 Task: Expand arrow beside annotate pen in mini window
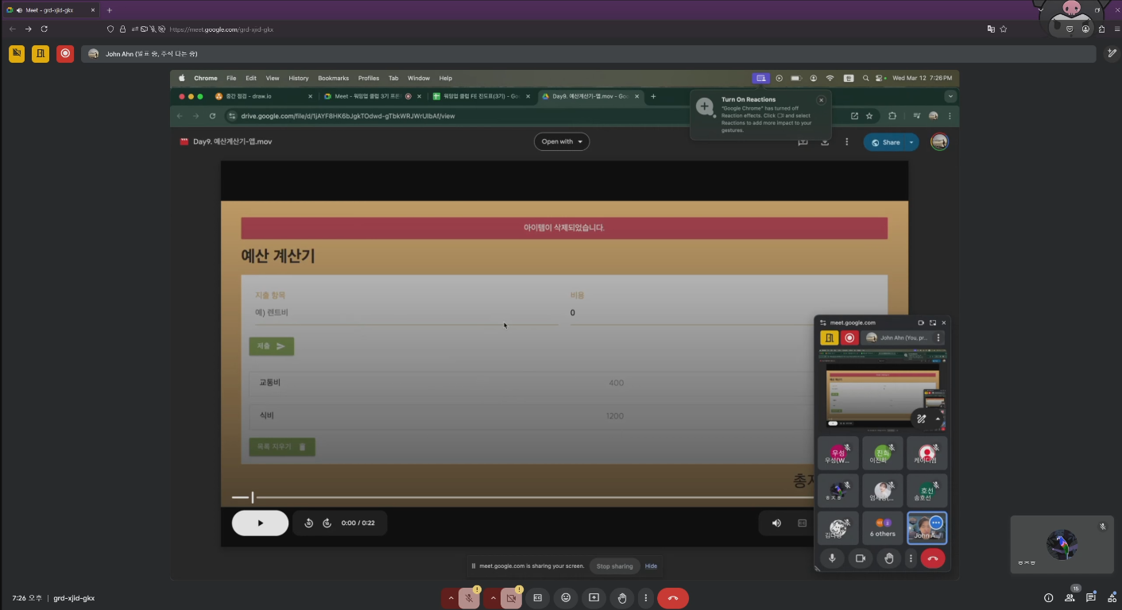(938, 419)
